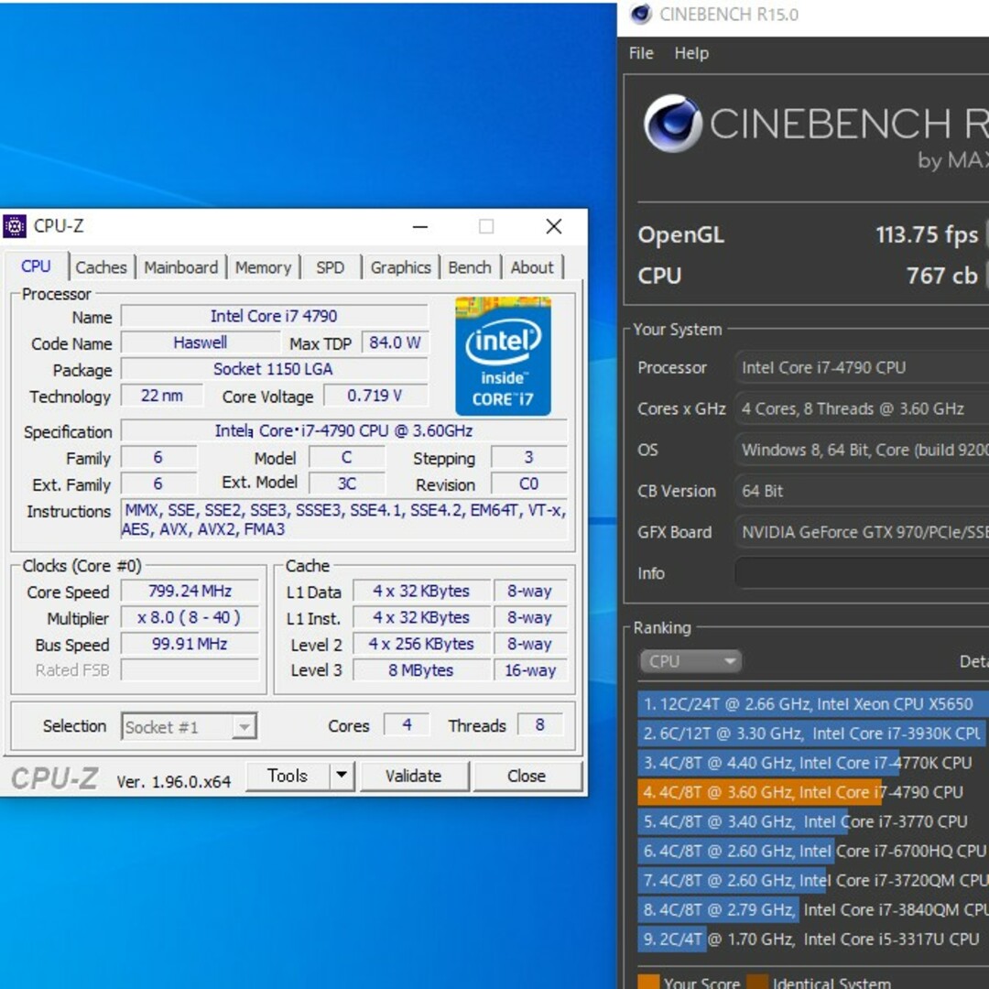Click the Max TDP value 84.0 W

click(x=395, y=342)
